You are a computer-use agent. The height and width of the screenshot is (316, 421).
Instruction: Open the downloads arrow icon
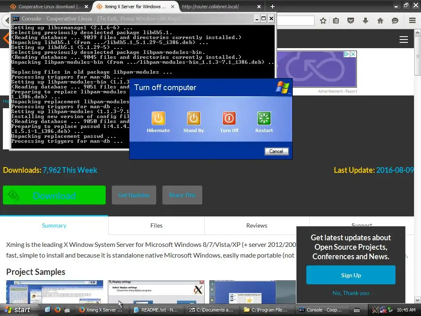coord(365,21)
